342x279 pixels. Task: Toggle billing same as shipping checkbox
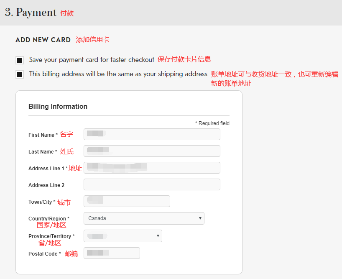click(20, 74)
